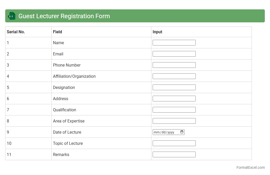Viewport: 270px width, 175px height.
Task: Click the Address input box
Action: [x=174, y=99]
